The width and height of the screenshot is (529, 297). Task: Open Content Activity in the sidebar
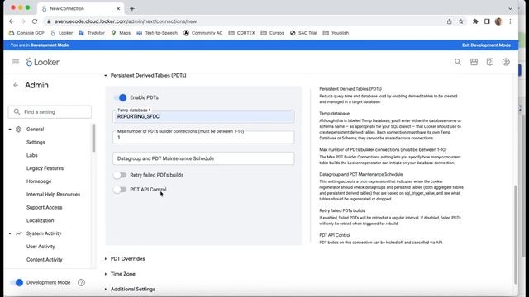point(44,260)
